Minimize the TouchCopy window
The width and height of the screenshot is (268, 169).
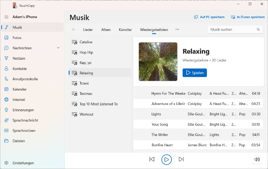(x=239, y=4)
